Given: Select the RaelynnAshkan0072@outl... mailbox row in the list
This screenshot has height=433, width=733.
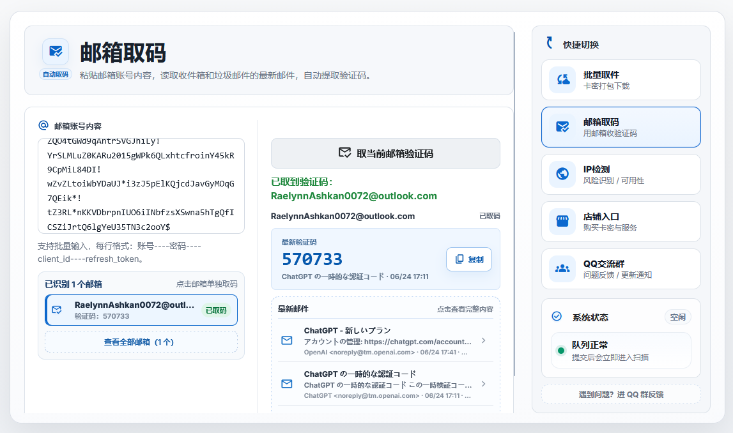Looking at the screenshot, I should 141,310.
